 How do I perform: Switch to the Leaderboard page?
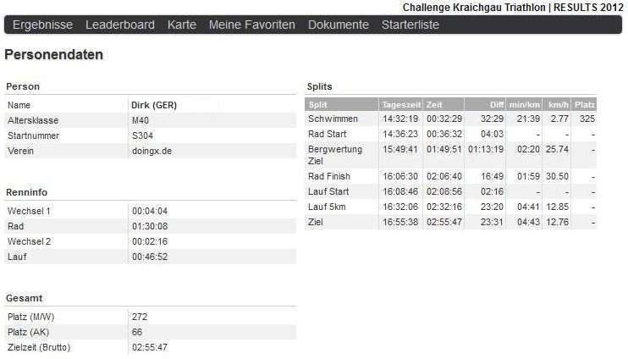120,25
